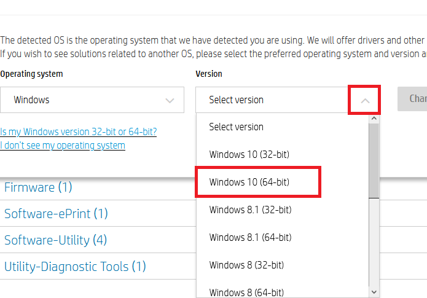The height and width of the screenshot is (298, 427).
Task: Expand the Software-Utility (4) section
Action: [55, 240]
